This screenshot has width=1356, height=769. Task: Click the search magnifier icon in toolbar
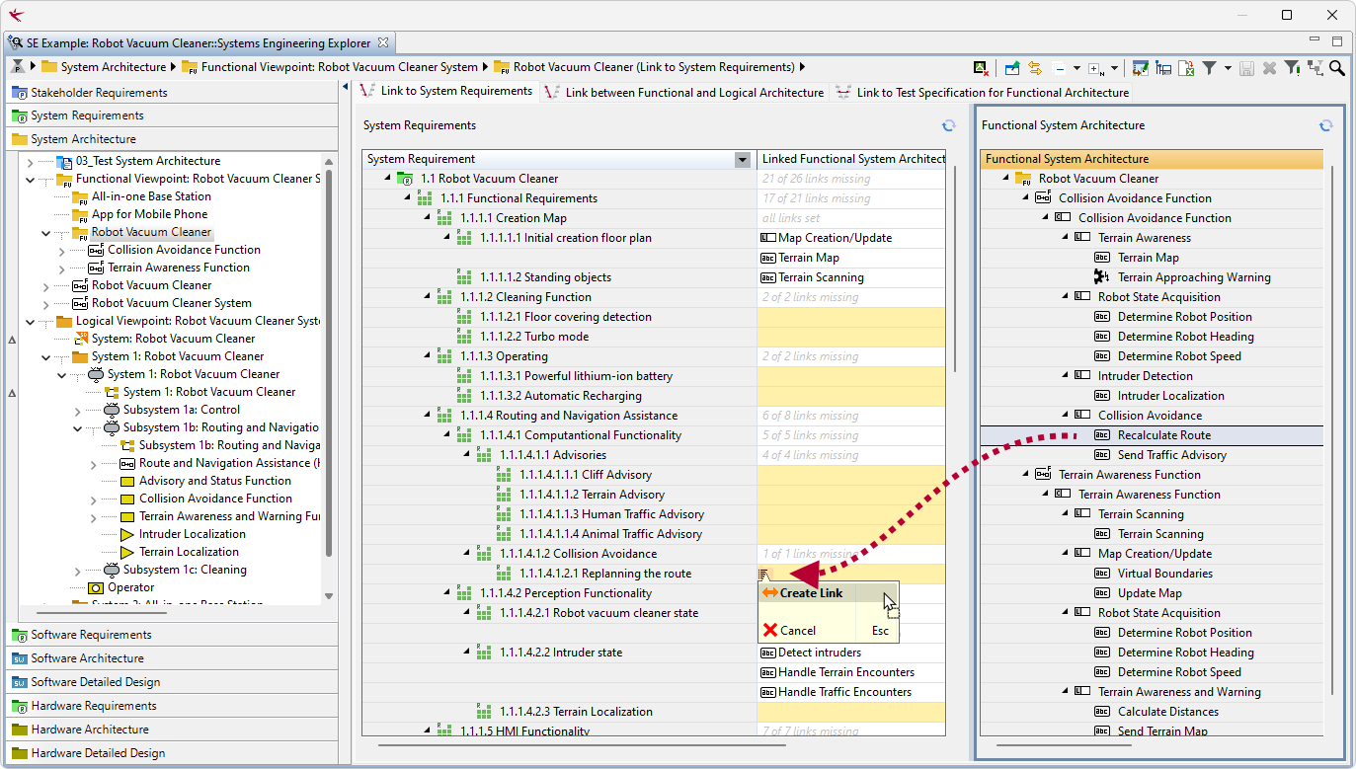pyautogui.click(x=1337, y=68)
